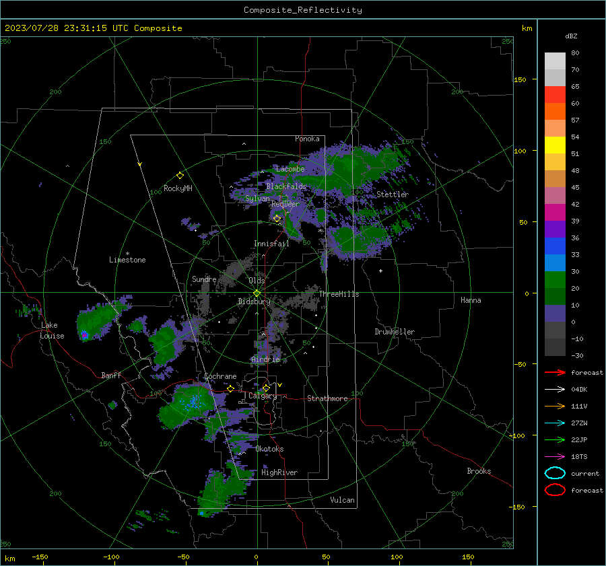The width and height of the screenshot is (606, 566).
Task: Select the blue 36 dBZ swatch
Action: point(555,246)
